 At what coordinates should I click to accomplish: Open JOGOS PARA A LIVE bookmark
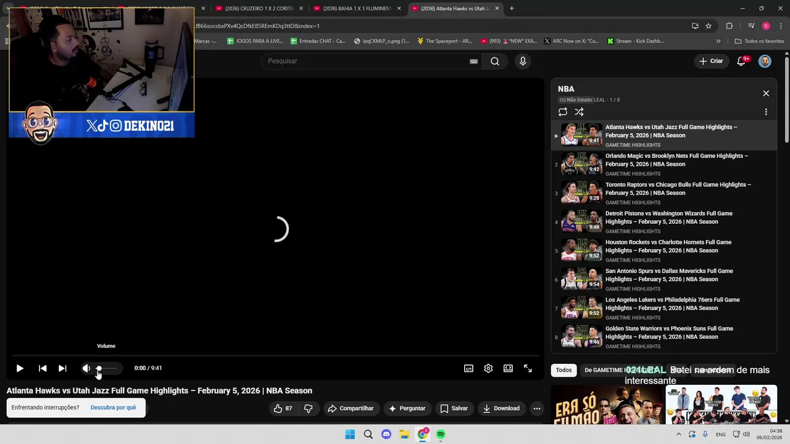255,41
